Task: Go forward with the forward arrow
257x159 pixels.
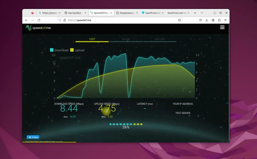Action: [33, 20]
